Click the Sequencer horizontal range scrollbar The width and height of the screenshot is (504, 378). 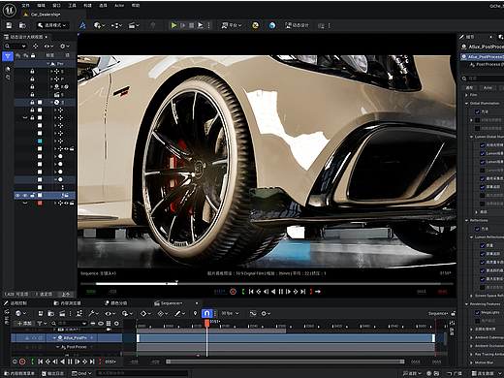coord(285,362)
